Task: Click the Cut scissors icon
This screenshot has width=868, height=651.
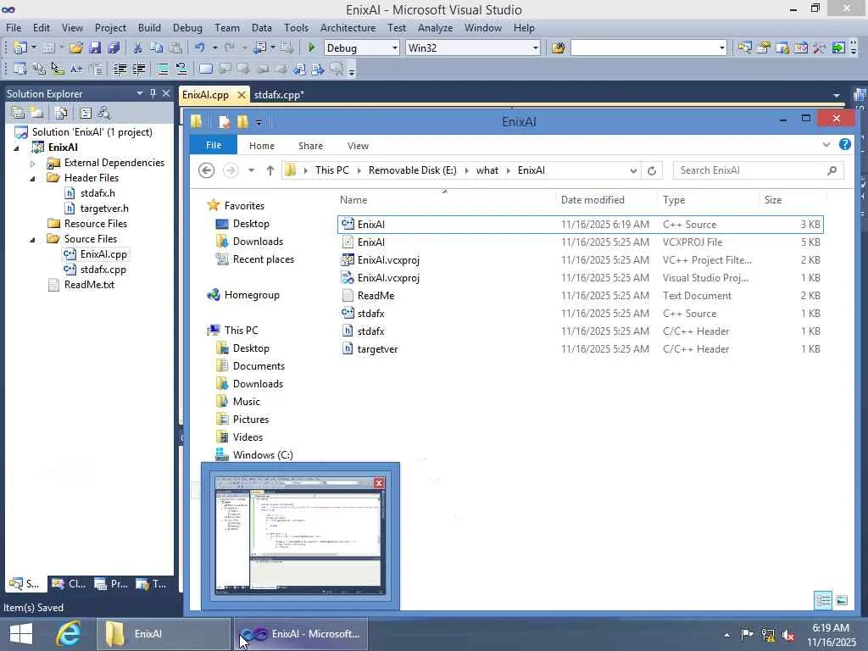Action: [x=138, y=47]
